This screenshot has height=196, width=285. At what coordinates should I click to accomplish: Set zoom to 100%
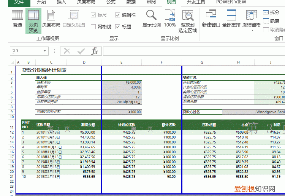170,18
